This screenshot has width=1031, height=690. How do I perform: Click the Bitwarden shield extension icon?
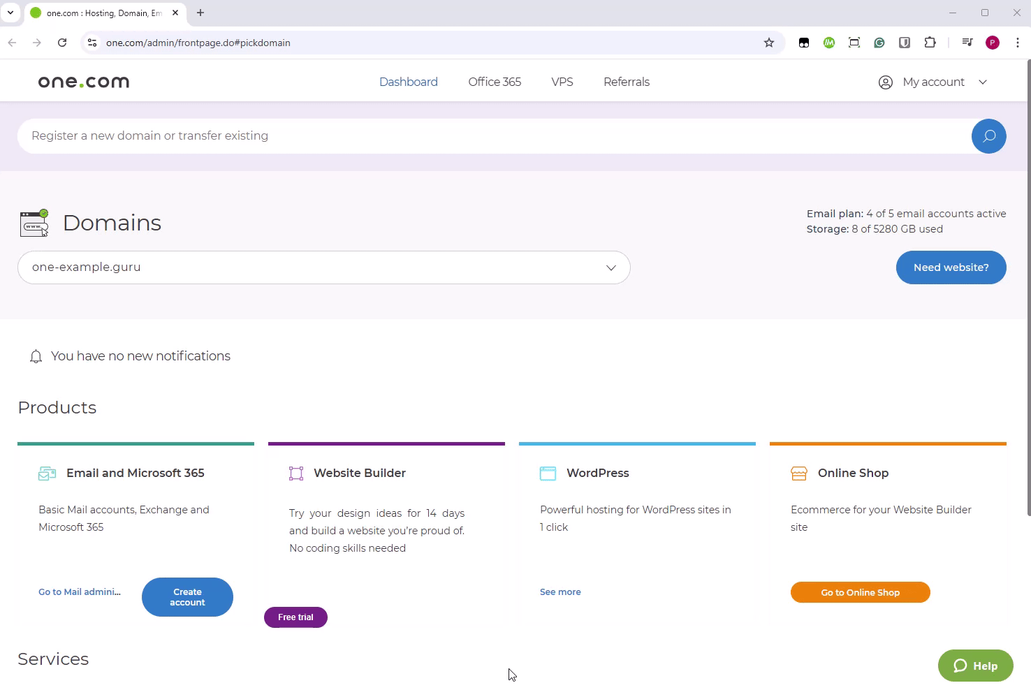pyautogui.click(x=904, y=43)
